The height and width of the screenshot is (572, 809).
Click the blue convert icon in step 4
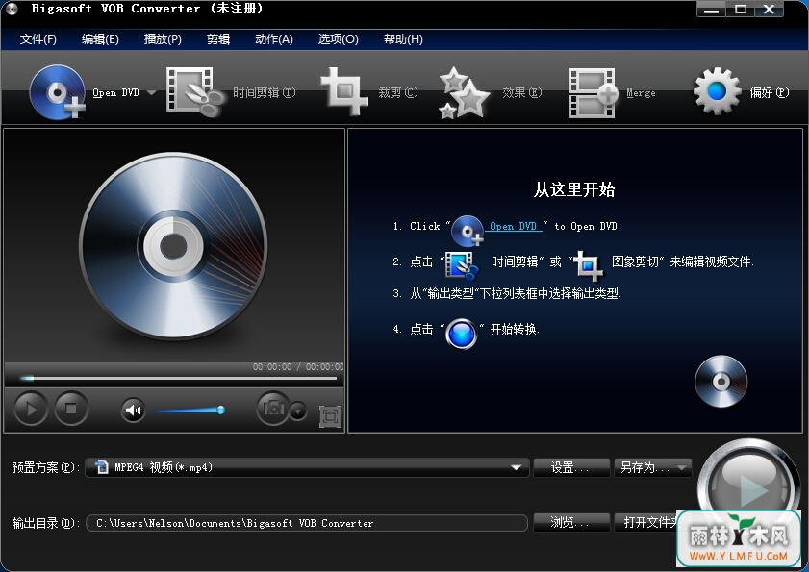tap(461, 334)
